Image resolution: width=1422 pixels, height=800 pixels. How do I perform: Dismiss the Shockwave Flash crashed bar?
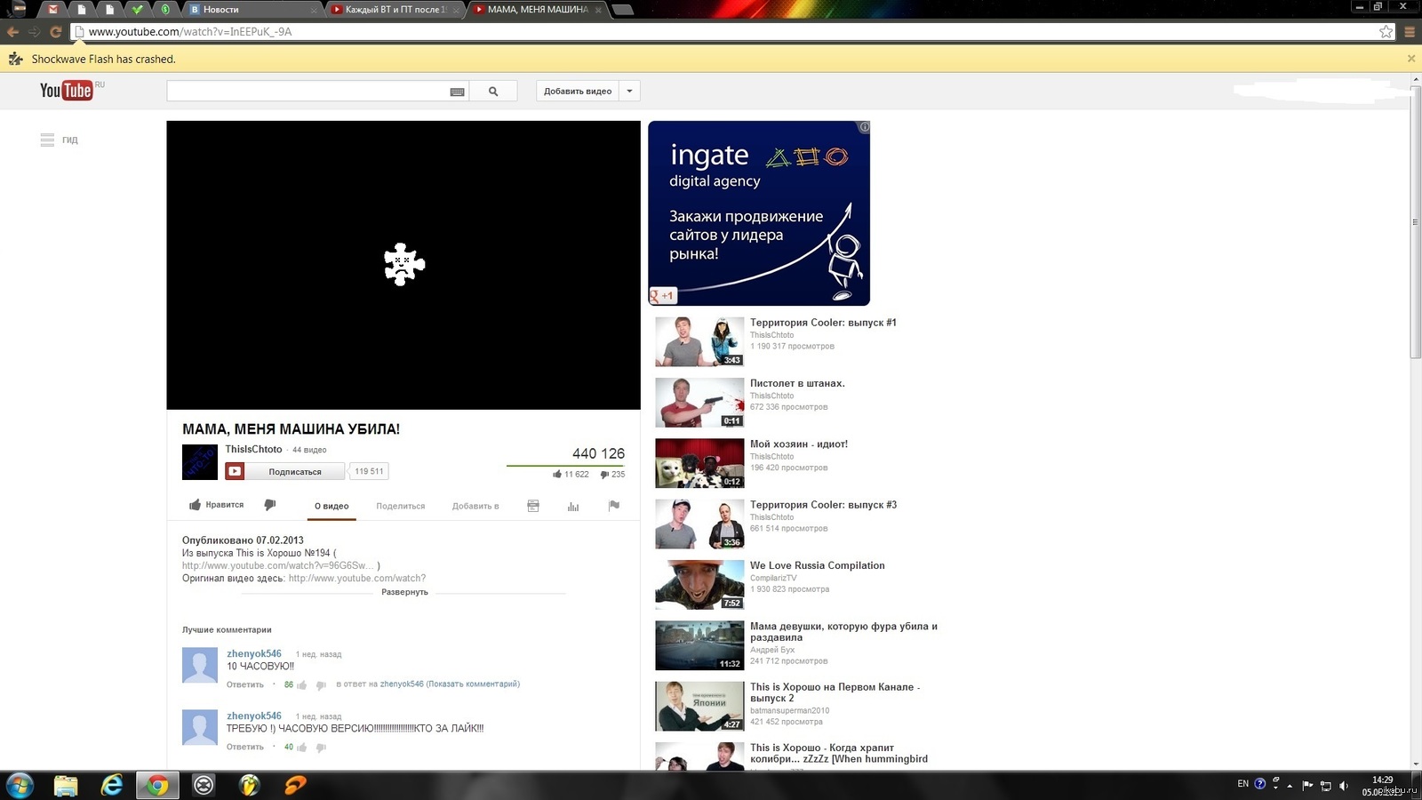coord(1410,59)
